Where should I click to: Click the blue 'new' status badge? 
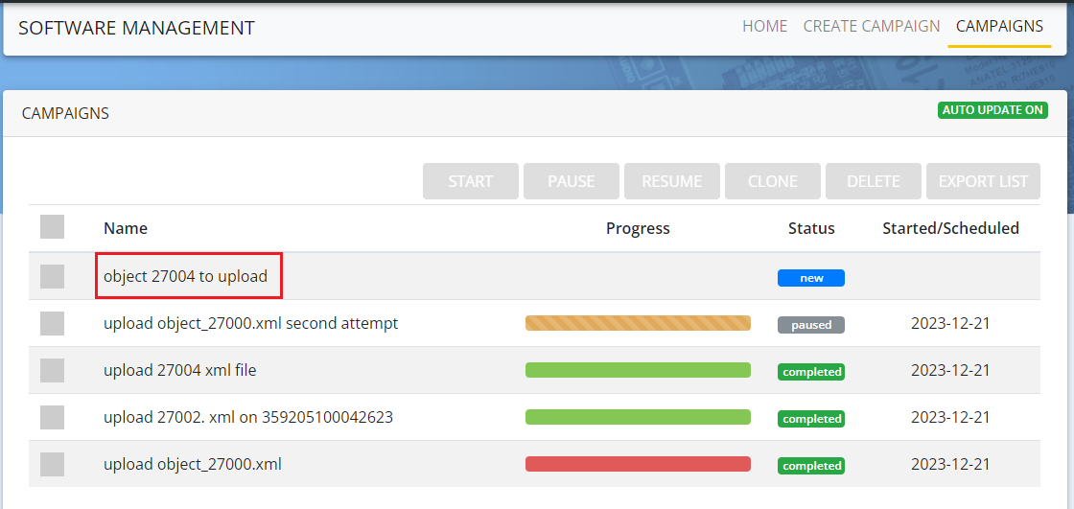811,278
